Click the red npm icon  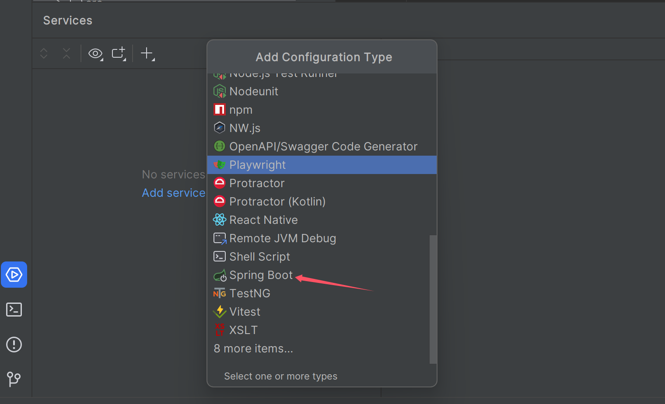220,109
